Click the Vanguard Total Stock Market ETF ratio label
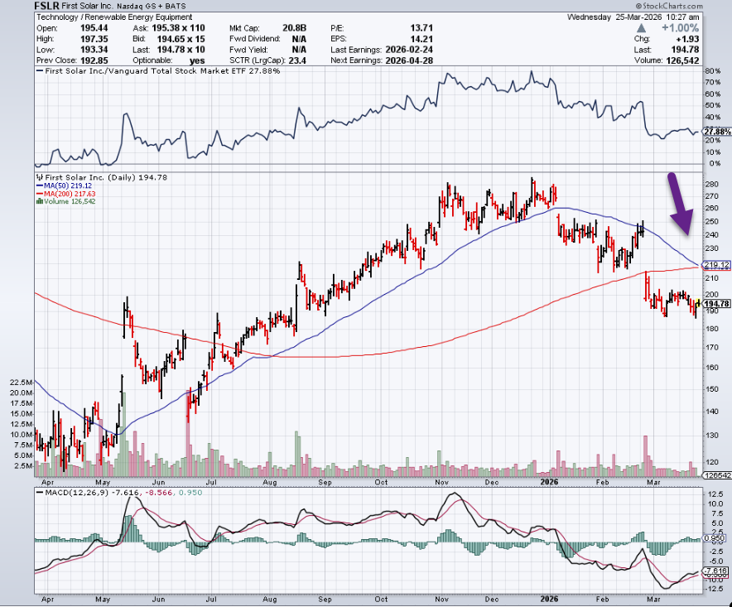Image resolution: width=732 pixels, height=607 pixels. point(161,71)
